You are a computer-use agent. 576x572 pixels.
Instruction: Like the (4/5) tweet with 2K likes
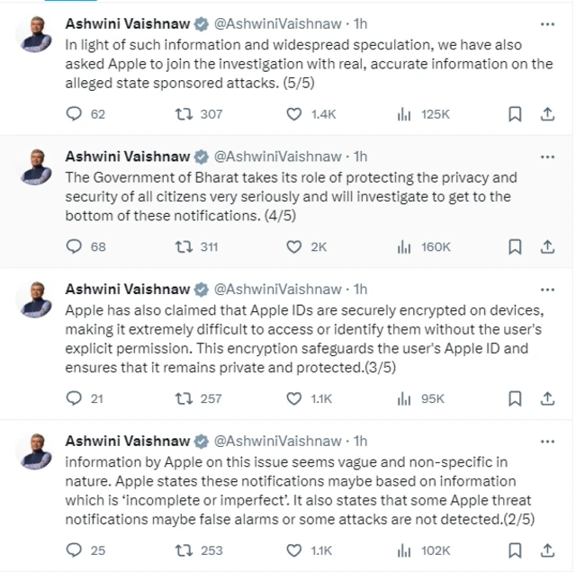pos(294,246)
